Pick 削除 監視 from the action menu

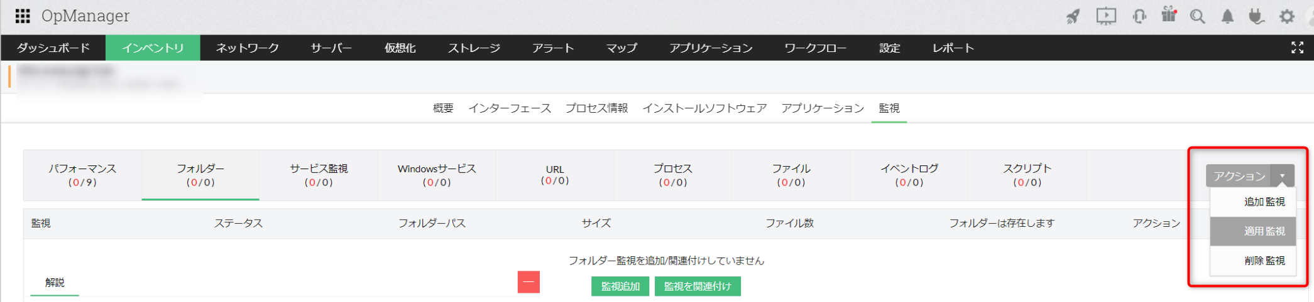click(1264, 261)
